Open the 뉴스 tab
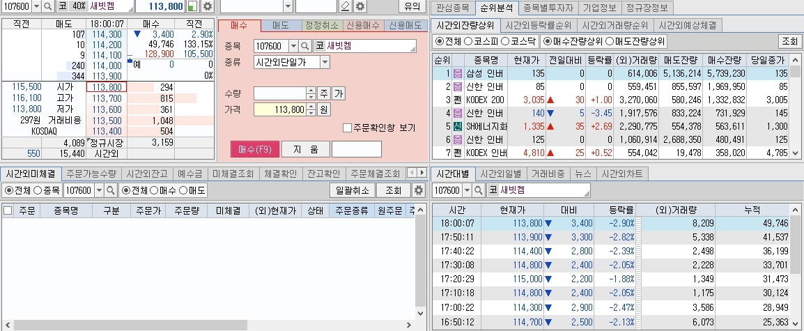 (583, 174)
